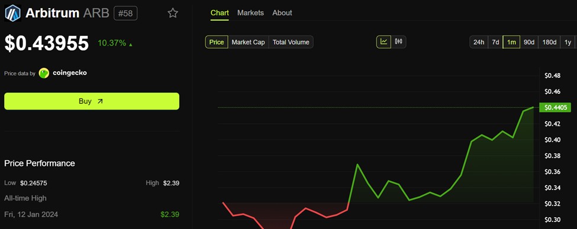Switch to line chart view icon

384,42
